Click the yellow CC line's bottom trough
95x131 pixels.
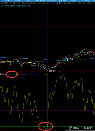[x=47, y=129]
